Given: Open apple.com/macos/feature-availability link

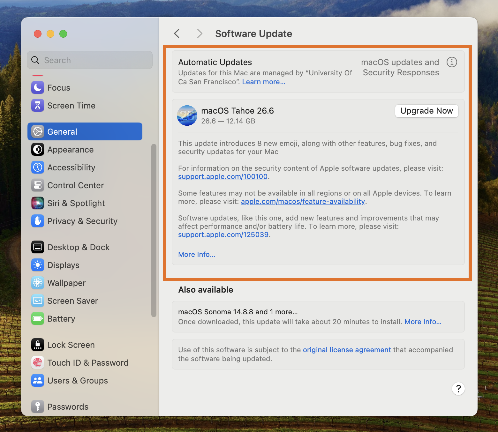Looking at the screenshot, I should [x=303, y=202].
